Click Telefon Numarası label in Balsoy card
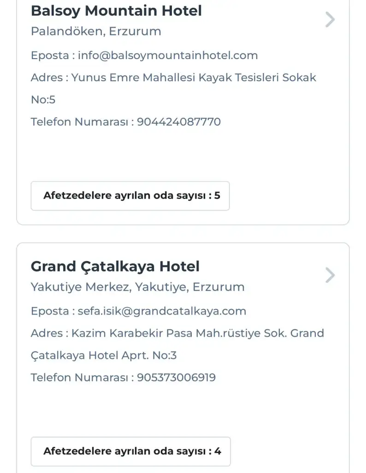 (x=80, y=122)
